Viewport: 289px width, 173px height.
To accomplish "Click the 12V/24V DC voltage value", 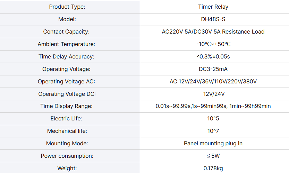I will (214, 94).
